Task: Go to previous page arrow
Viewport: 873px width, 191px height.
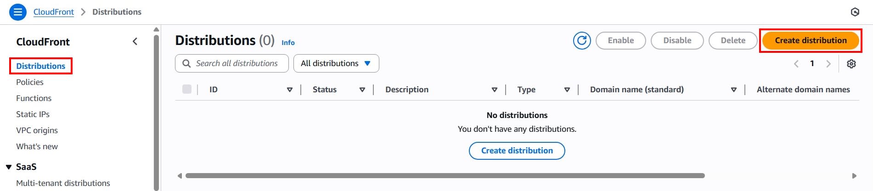Action: click(x=796, y=64)
